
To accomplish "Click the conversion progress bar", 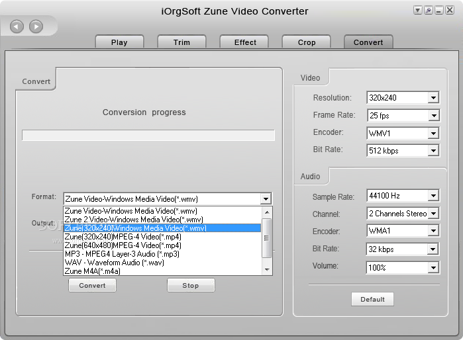I will [148, 136].
